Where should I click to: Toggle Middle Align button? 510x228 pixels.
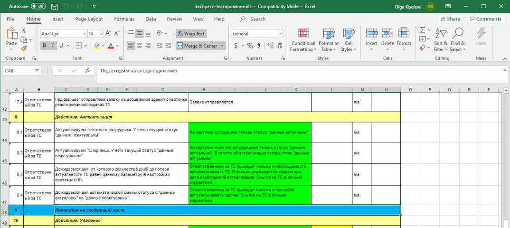(x=139, y=33)
